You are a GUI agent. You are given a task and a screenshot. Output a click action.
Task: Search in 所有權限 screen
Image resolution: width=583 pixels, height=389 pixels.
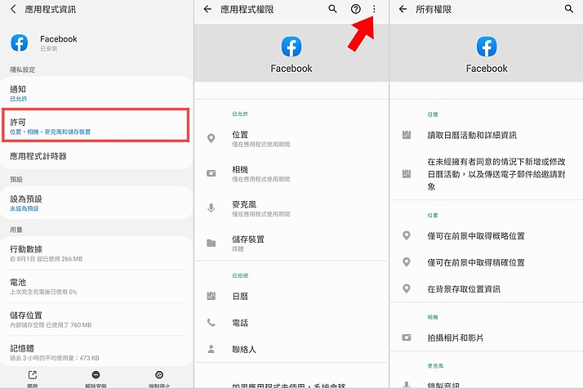click(569, 8)
